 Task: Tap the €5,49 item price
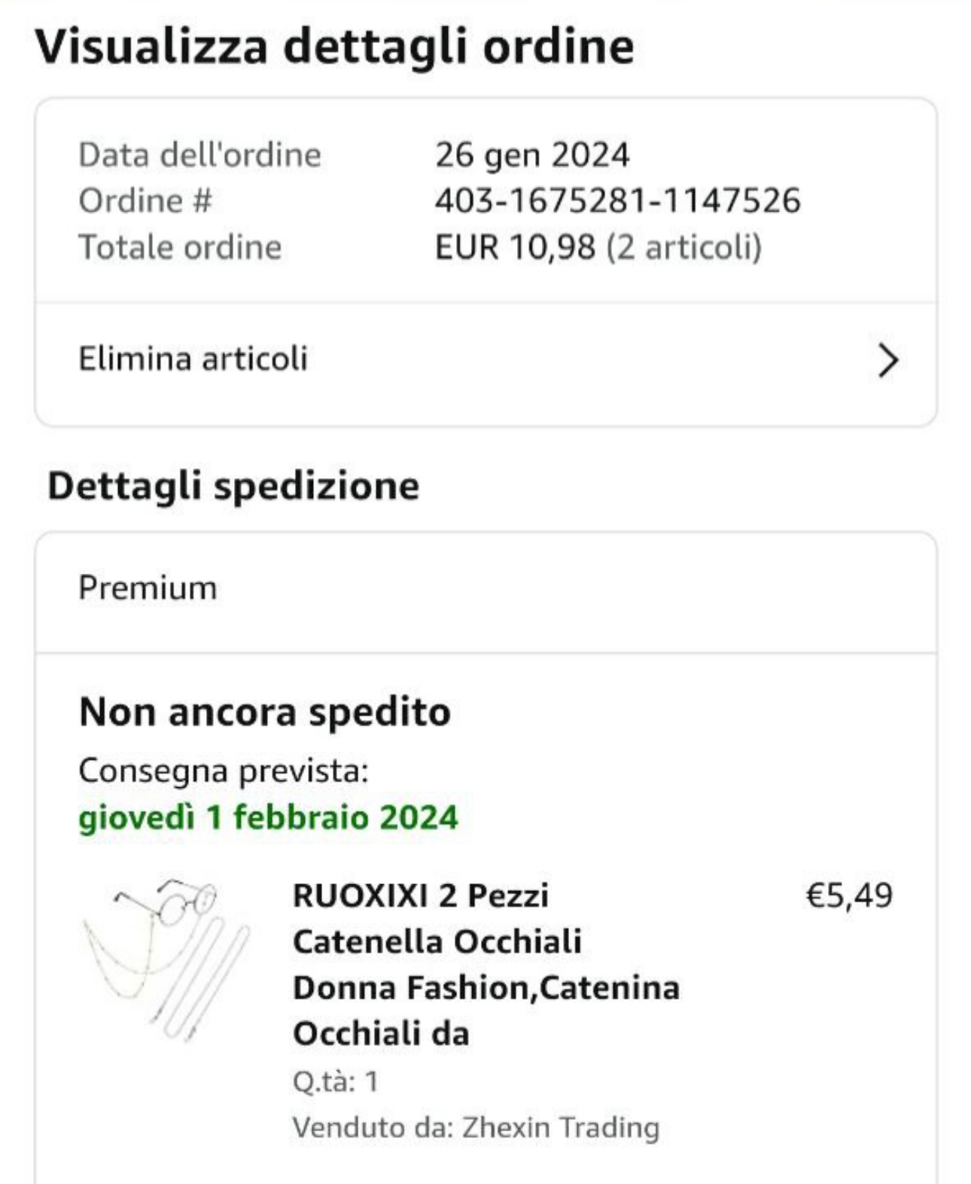pyautogui.click(x=848, y=896)
